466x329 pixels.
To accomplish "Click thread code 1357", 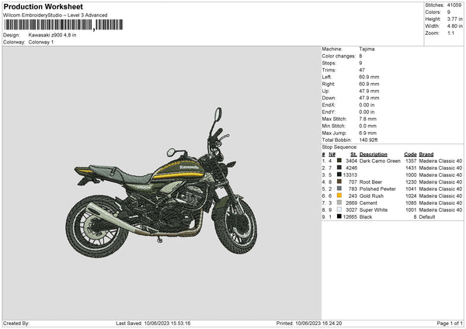I will tap(411, 161).
